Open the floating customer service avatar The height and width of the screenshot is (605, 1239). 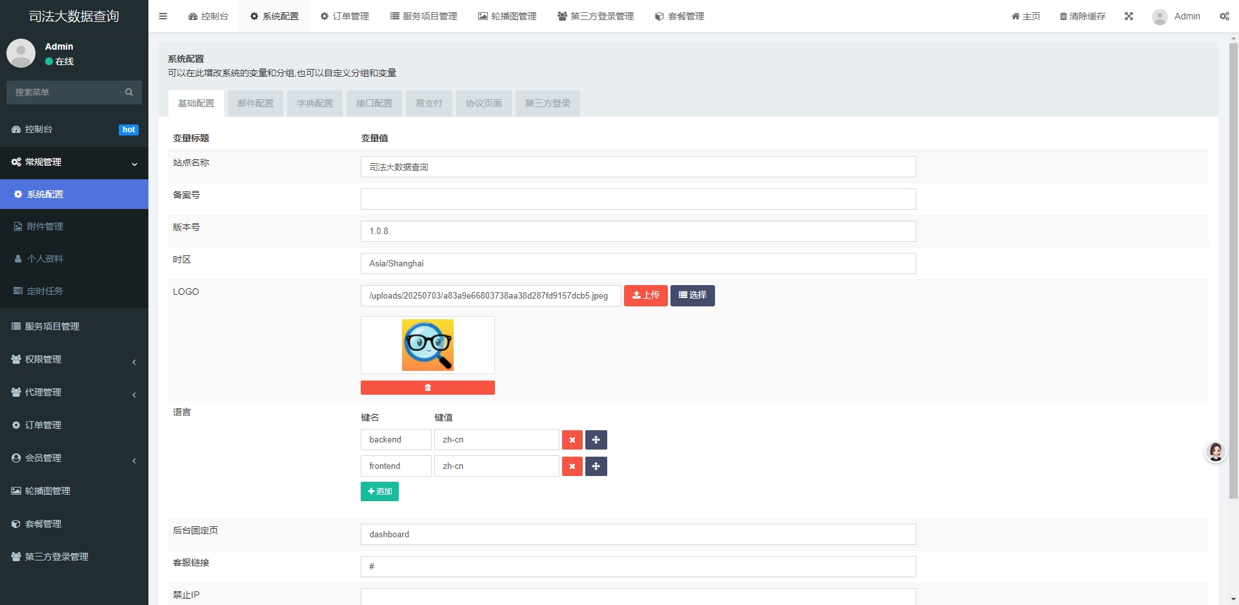(x=1216, y=452)
